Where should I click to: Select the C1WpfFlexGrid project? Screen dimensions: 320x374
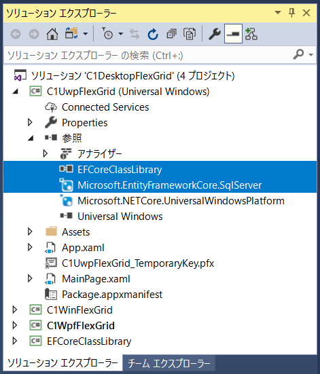[x=81, y=326]
